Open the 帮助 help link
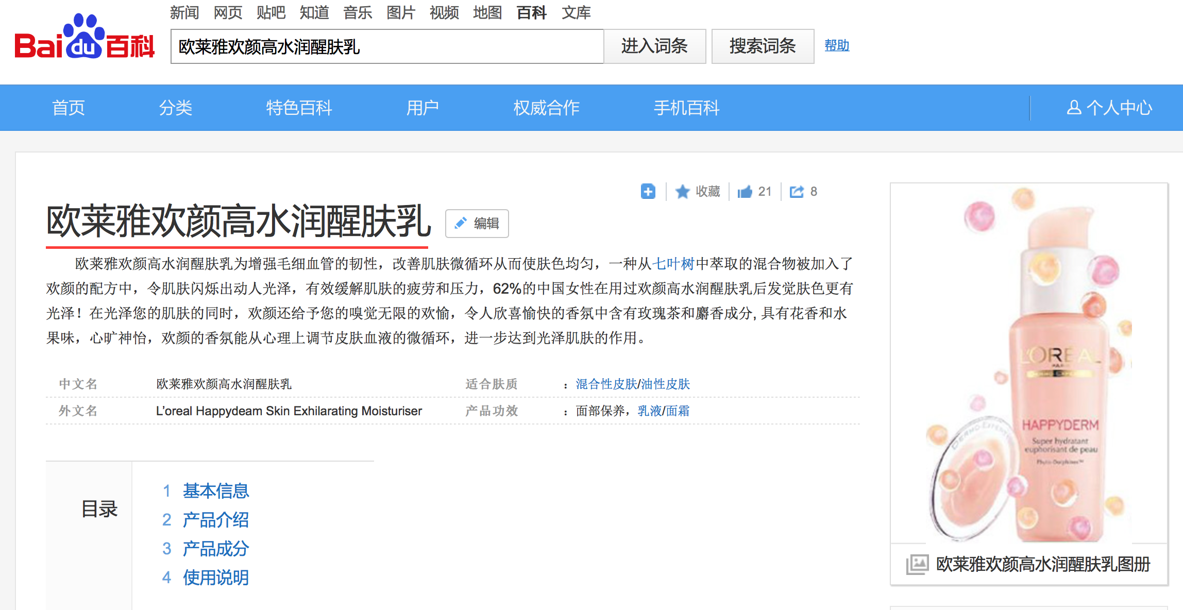 click(x=837, y=45)
